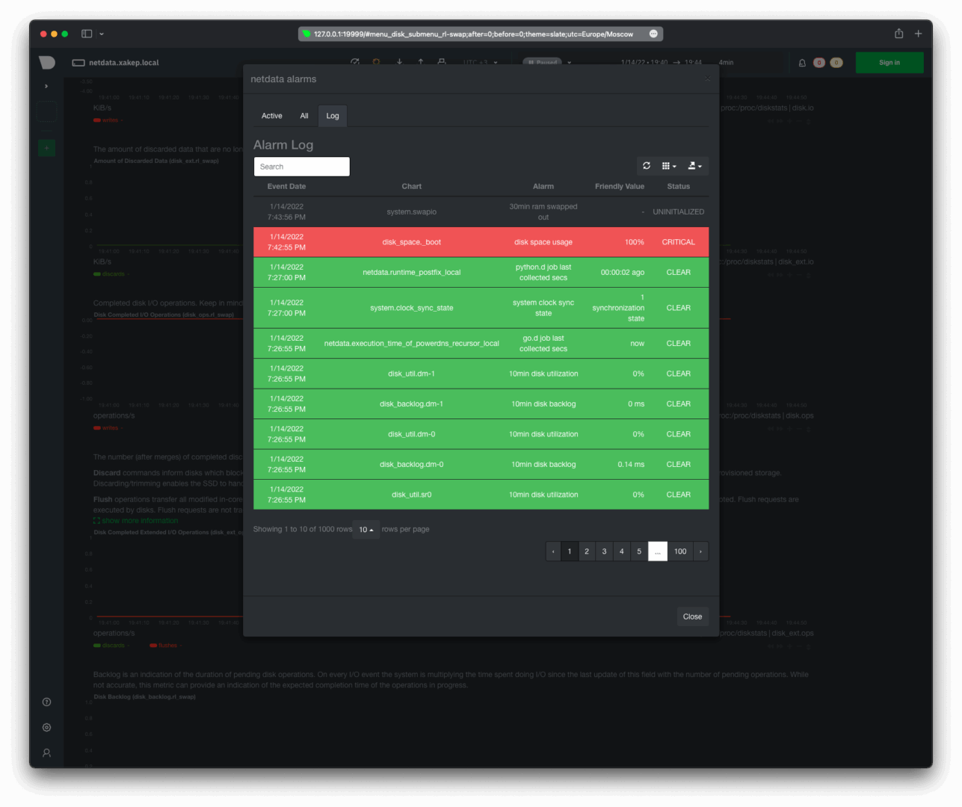Focus the alarm log Search field
The image size is (962, 807).
(x=302, y=167)
